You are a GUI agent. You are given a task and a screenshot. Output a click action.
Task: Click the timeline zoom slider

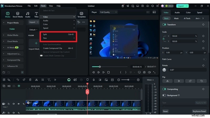[x=128, y=80]
